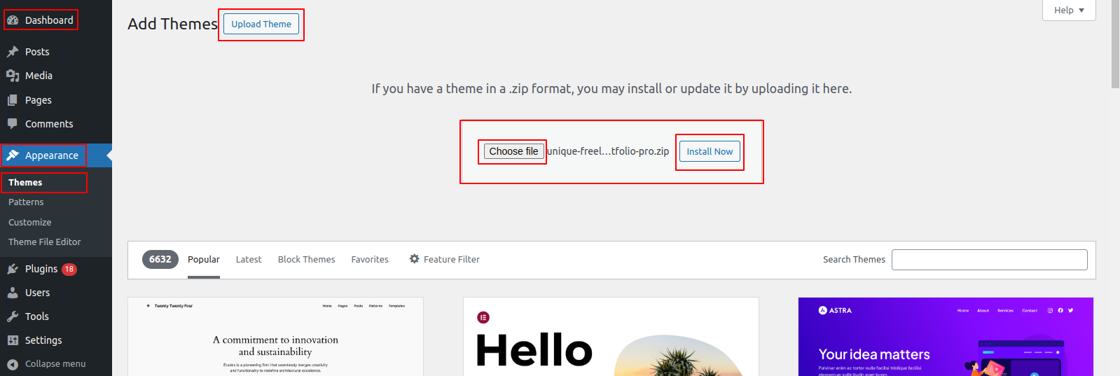This screenshot has width=1120, height=376.
Task: Click the Settings sliders icon
Action: [13, 340]
